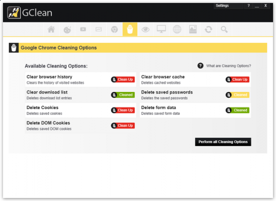Image resolution: width=276 pixels, height=201 pixels.
Task: Select 'Delete Cookies' title text
Action: point(42,108)
